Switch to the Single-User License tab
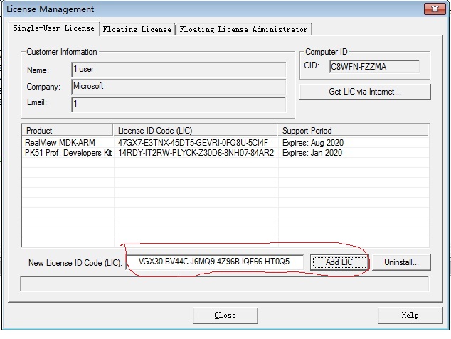This screenshot has width=451, height=339. [54, 28]
